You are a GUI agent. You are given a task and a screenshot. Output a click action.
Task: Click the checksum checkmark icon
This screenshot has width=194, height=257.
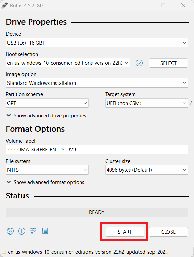pos(139,63)
